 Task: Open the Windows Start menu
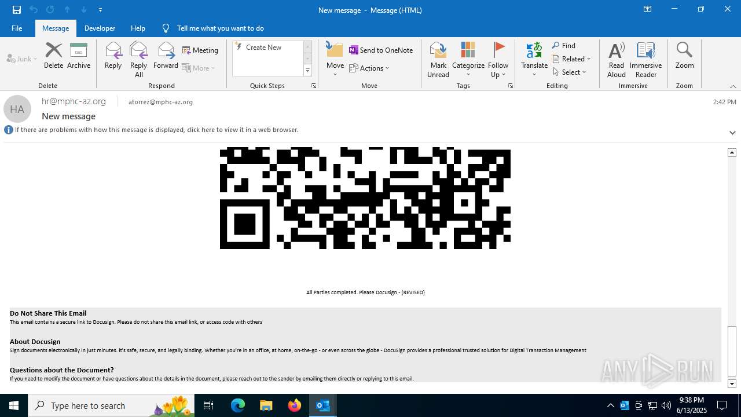pyautogui.click(x=14, y=405)
